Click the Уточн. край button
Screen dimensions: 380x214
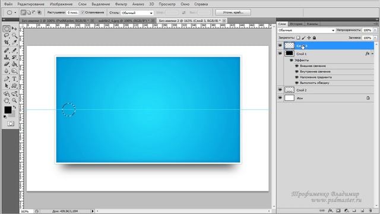[233, 12]
